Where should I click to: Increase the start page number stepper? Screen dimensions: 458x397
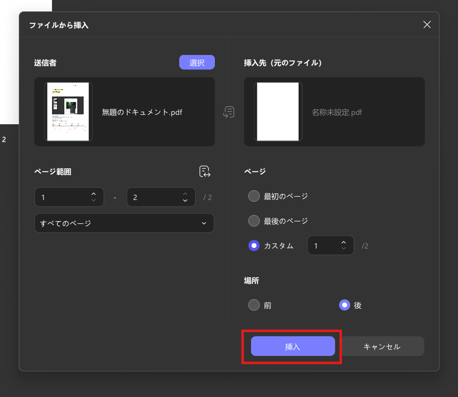coord(94,194)
